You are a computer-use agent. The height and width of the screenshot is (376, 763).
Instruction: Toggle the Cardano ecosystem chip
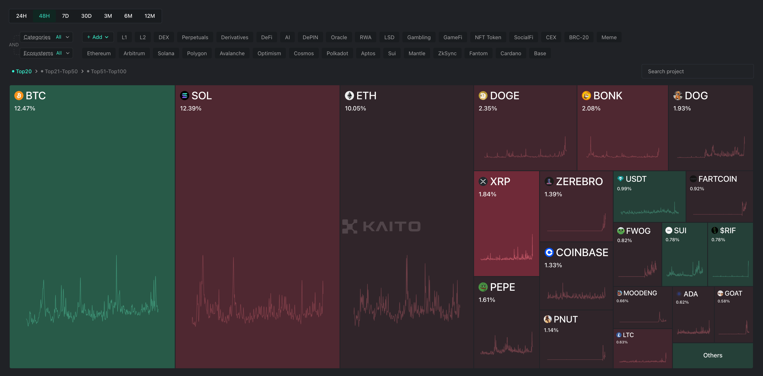511,53
